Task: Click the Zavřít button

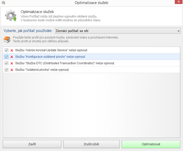Action: click(32, 144)
